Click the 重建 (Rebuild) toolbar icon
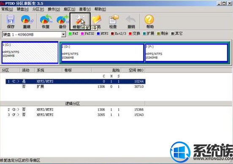233x164 pixels. (27, 19)
